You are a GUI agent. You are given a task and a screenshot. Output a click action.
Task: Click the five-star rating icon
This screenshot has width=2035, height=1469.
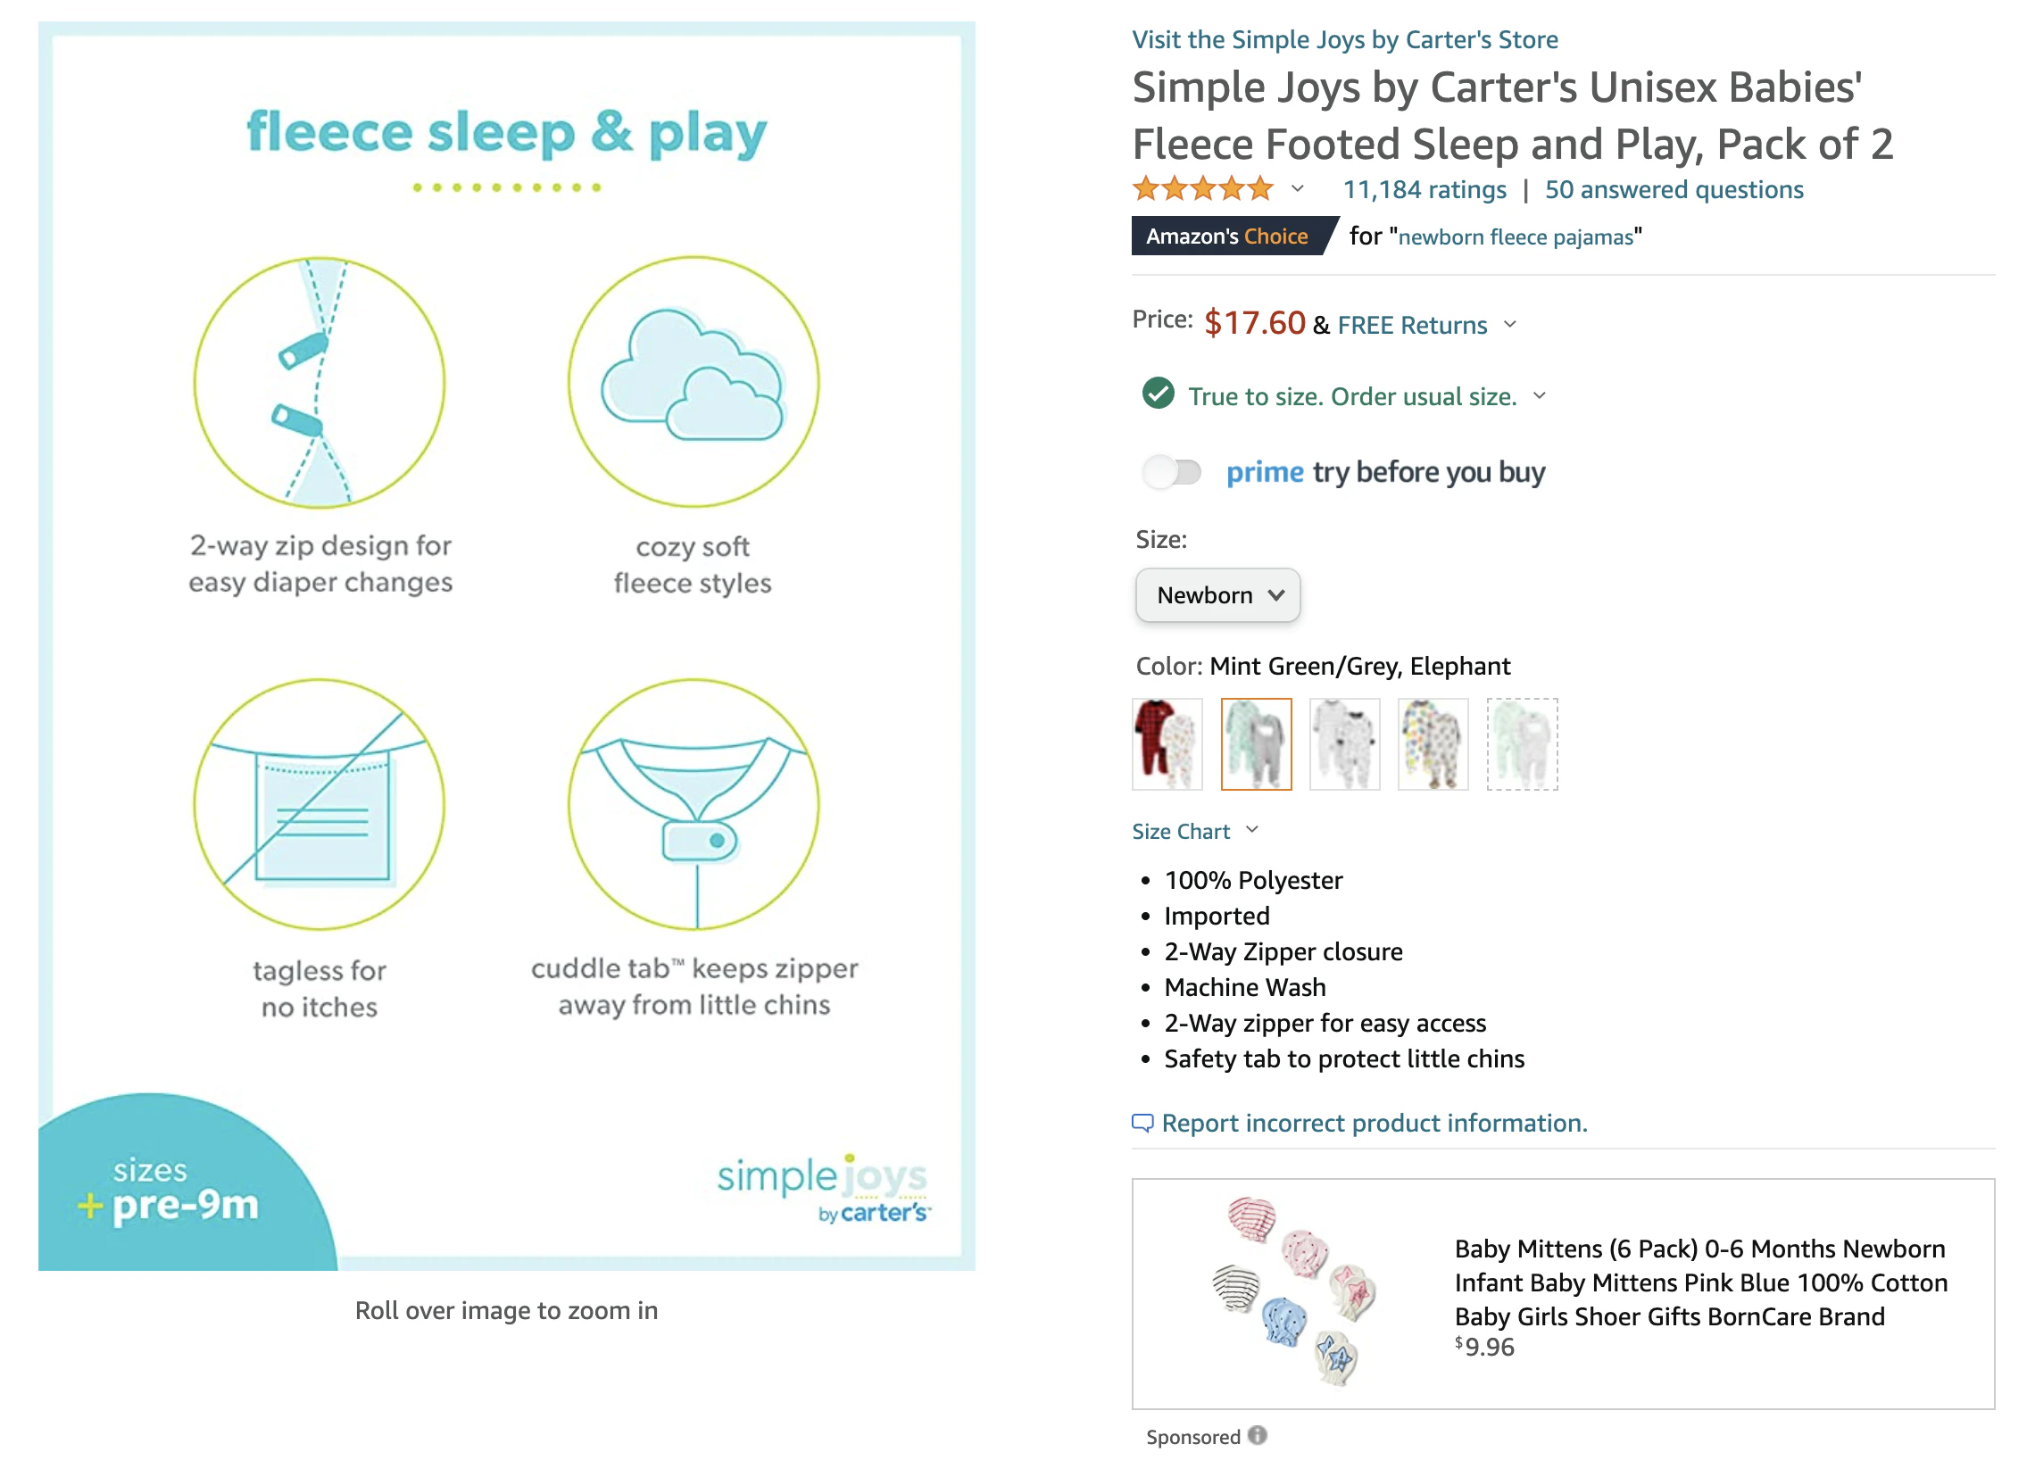coord(1202,188)
